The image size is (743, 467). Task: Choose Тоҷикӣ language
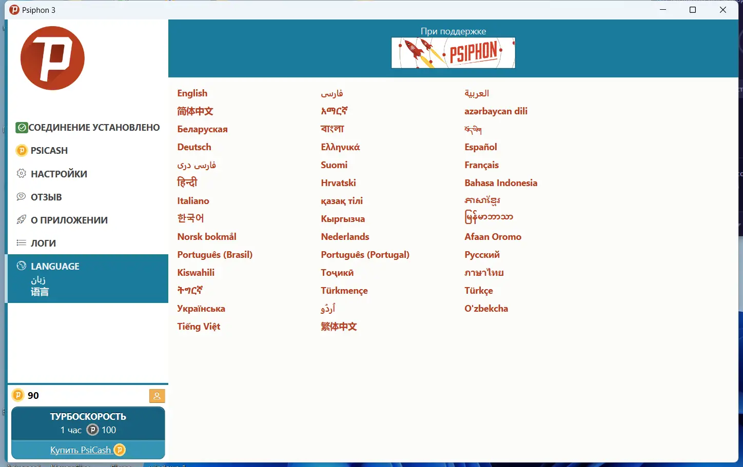337,273
